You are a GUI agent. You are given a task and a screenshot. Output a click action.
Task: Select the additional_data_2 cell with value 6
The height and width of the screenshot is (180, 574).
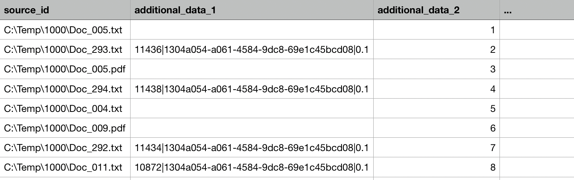(x=436, y=128)
